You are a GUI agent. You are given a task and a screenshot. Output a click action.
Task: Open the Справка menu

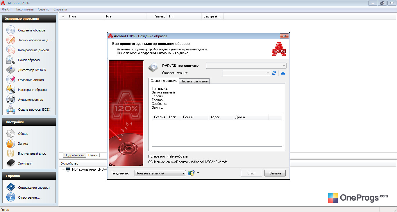click(60, 9)
